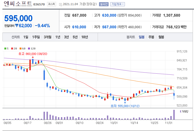The image size is (194, 131).
Task: Select the 5년 line chart tab
Action: click(75, 37)
